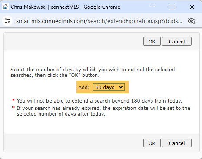The image size is (202, 159).
Task: Click the yellow highlighted box around Add
Action: pos(103,87)
